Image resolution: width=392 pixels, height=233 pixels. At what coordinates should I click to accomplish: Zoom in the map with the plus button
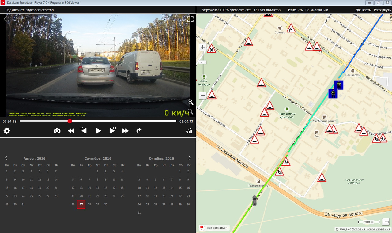pyautogui.click(x=202, y=47)
